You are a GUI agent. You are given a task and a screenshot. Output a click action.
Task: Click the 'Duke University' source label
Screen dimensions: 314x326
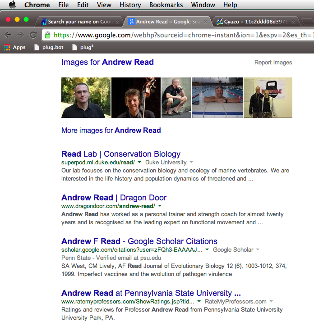[x=166, y=163]
